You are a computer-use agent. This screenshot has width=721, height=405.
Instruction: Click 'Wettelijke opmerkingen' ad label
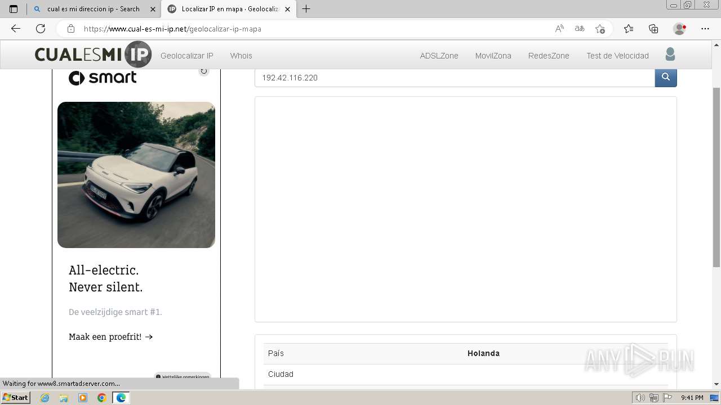[183, 376]
